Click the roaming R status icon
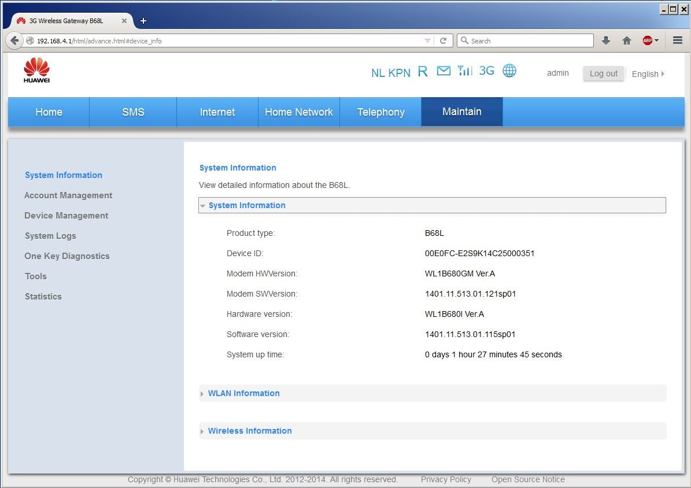 pyautogui.click(x=423, y=72)
